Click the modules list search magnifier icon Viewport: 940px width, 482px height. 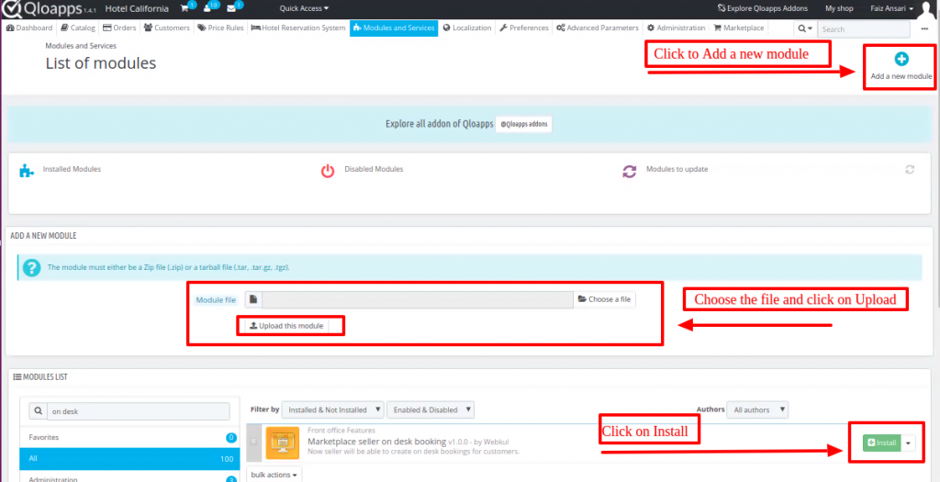point(38,411)
